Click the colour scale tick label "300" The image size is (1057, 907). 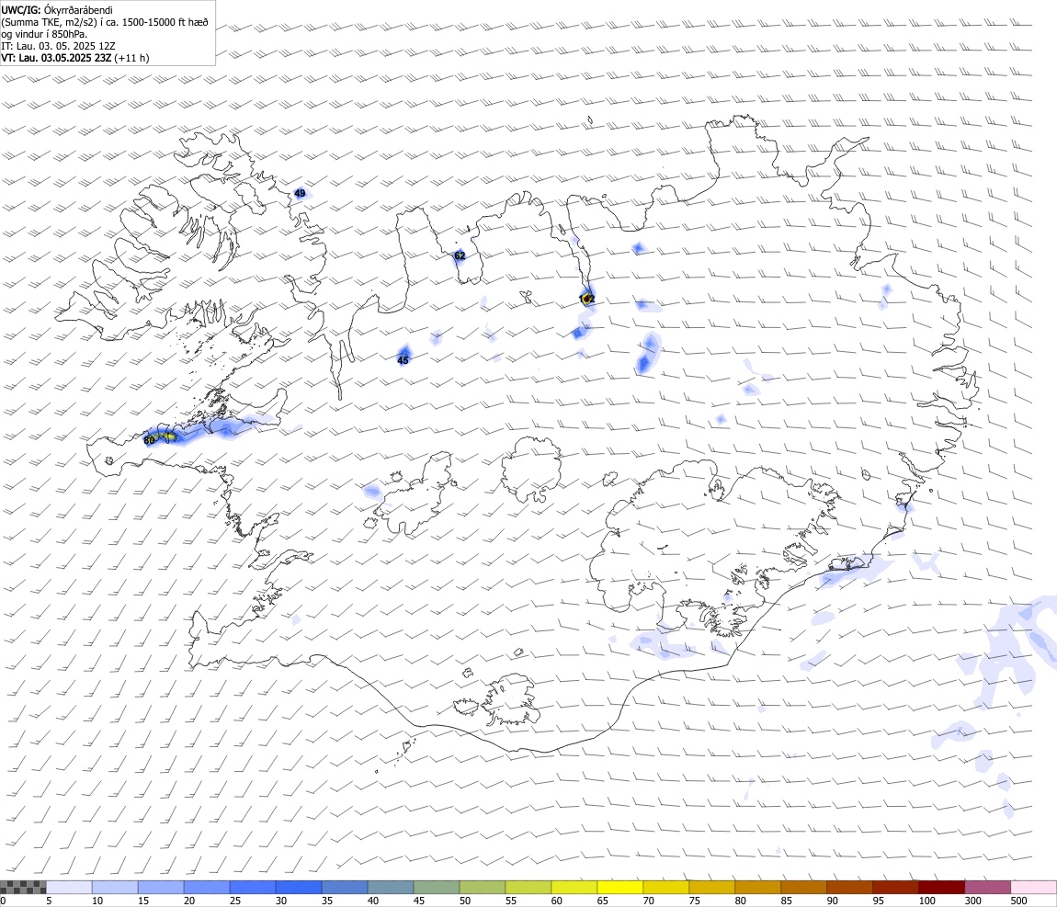click(973, 901)
